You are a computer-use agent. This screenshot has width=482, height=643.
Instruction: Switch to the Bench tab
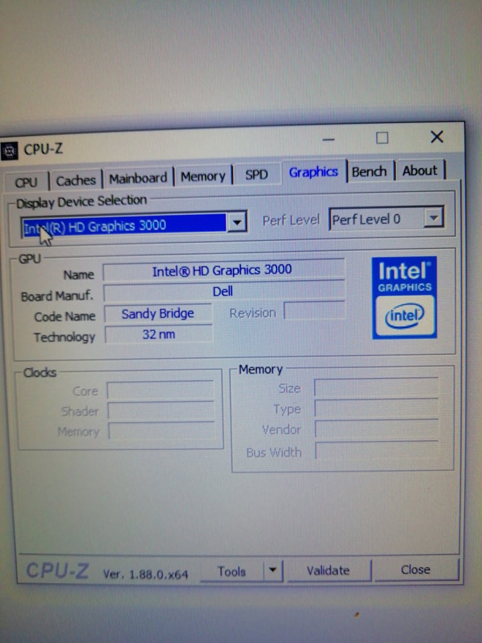point(370,171)
